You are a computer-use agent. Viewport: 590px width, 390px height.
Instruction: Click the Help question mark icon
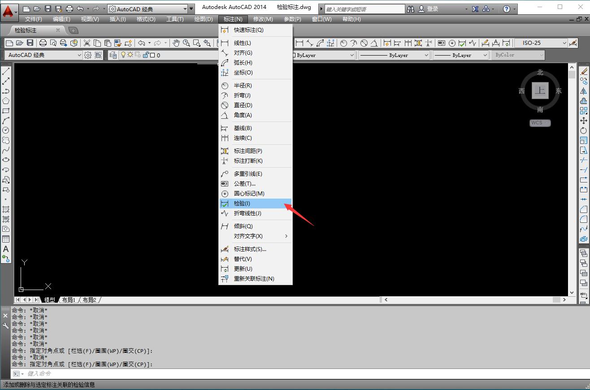507,9
